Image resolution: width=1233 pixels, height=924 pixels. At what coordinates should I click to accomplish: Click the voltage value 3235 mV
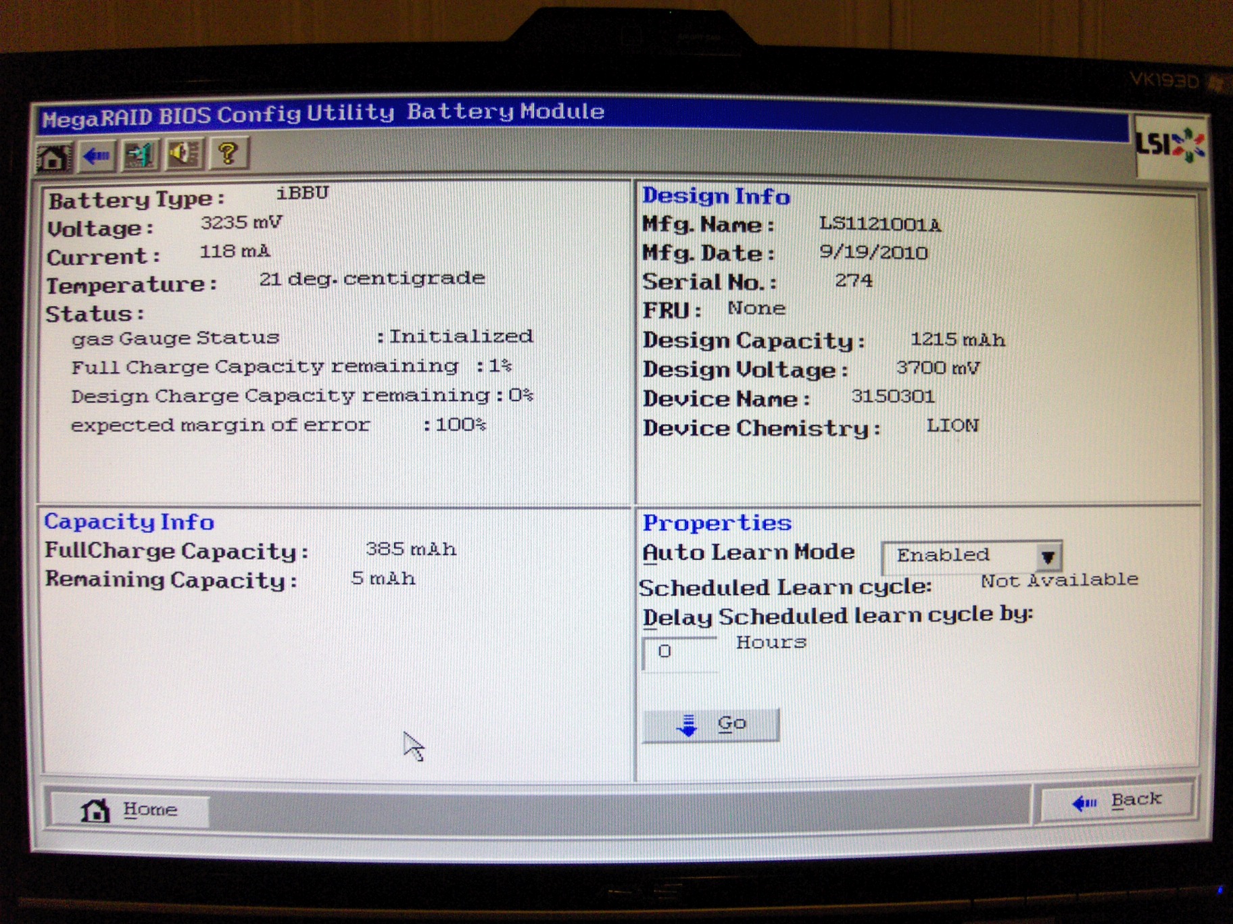click(x=241, y=223)
